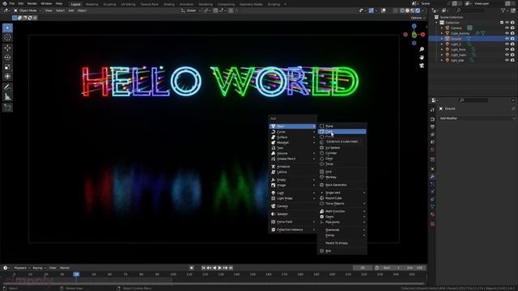Open the Object menu in viewport header

pos(82,11)
